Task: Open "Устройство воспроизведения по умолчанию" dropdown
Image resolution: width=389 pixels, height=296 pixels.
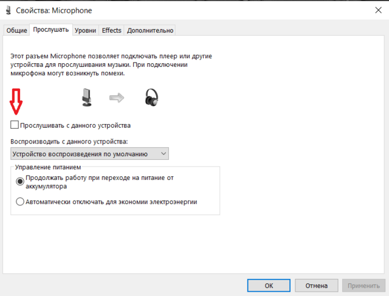Action: (x=89, y=154)
